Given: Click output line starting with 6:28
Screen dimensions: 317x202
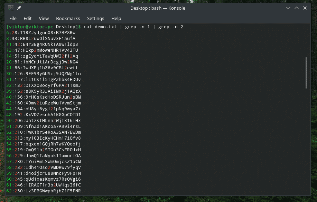Looking at the screenshot, I should (x=41, y=33).
